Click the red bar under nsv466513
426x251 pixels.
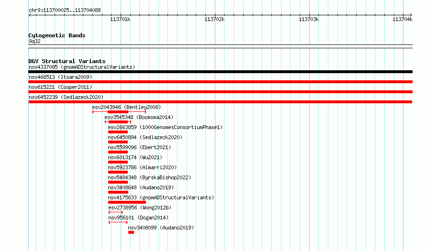[220, 82]
